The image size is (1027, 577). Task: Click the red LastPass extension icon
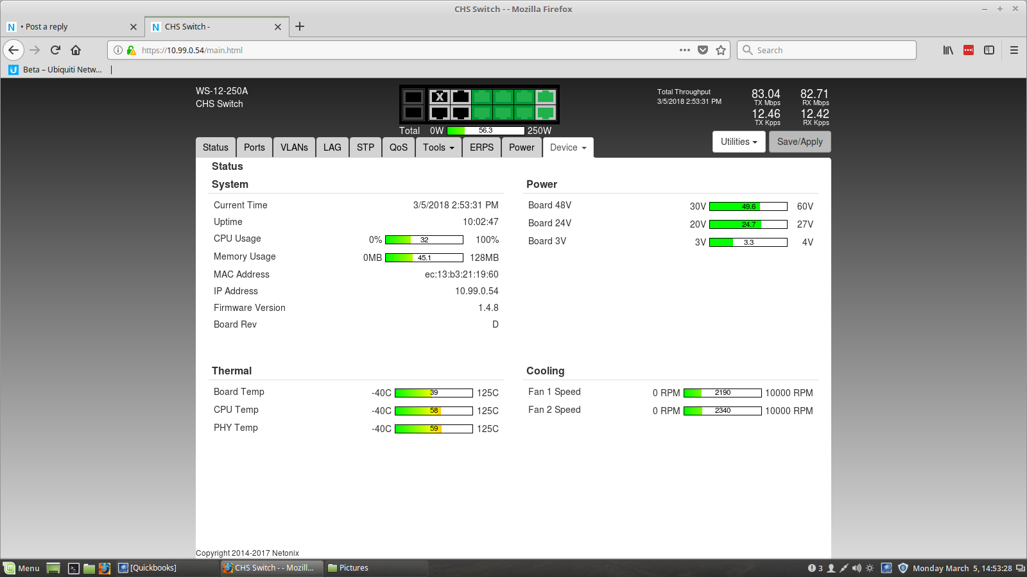tap(969, 50)
